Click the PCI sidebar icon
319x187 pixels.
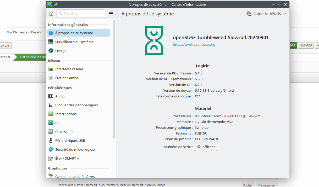(51, 123)
